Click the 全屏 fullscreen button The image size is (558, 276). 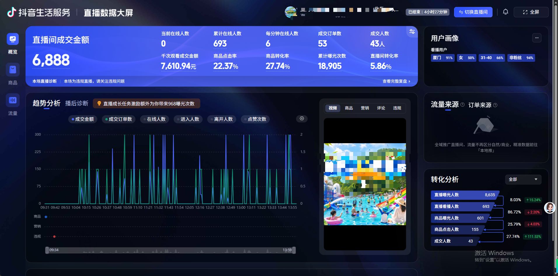pos(531,12)
